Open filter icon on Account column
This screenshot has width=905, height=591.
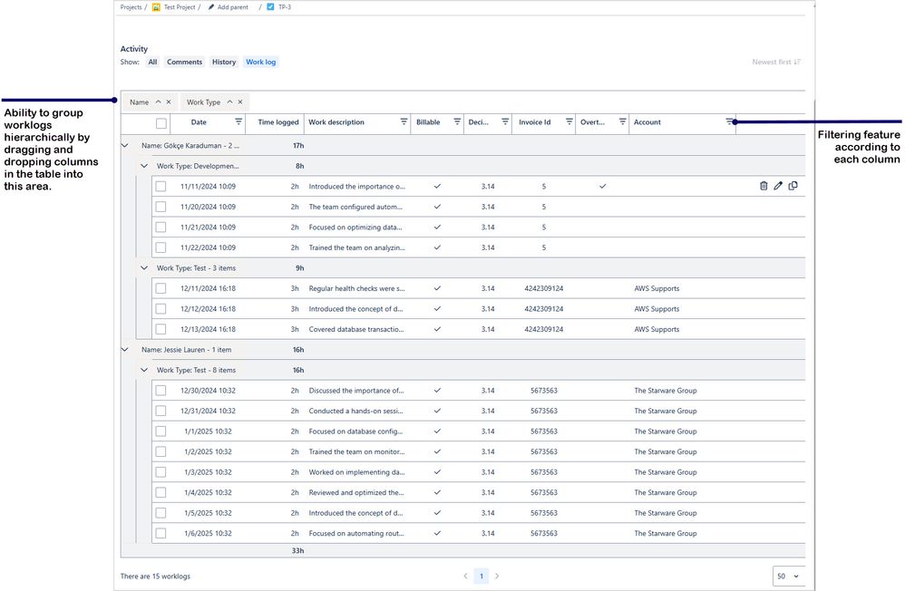pyautogui.click(x=730, y=121)
